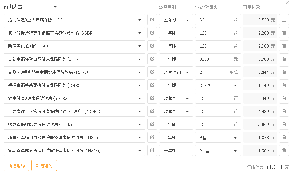
Task: Expand the 3單位 plan dropdown
Action: [x=235, y=85]
